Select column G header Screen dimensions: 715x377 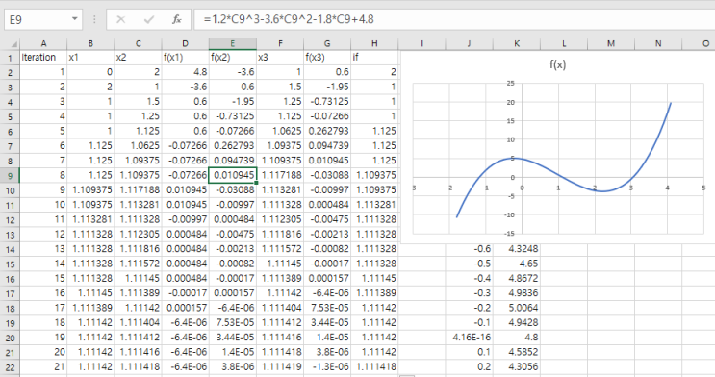pyautogui.click(x=327, y=44)
